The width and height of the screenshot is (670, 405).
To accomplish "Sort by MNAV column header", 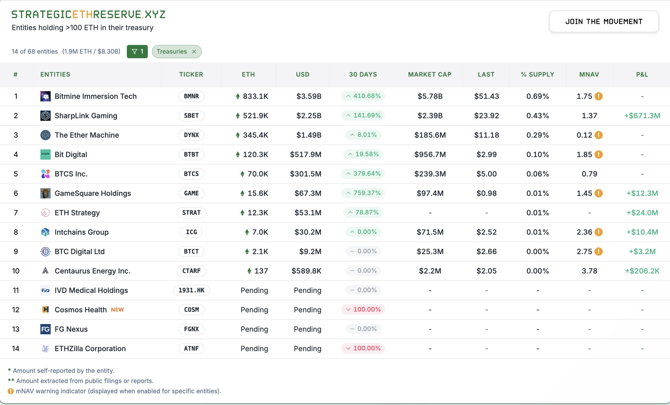I will (589, 74).
